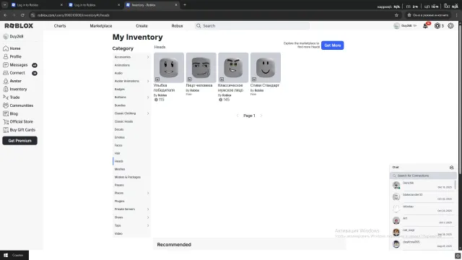This screenshot has width=462, height=260.
Task: Focus the Roblox Search field
Action: coord(252,26)
